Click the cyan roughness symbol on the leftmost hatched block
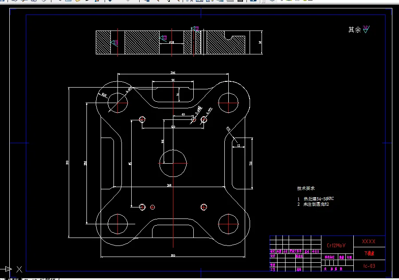 114,42
